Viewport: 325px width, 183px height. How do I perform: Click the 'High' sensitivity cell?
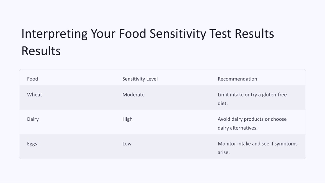click(127, 119)
